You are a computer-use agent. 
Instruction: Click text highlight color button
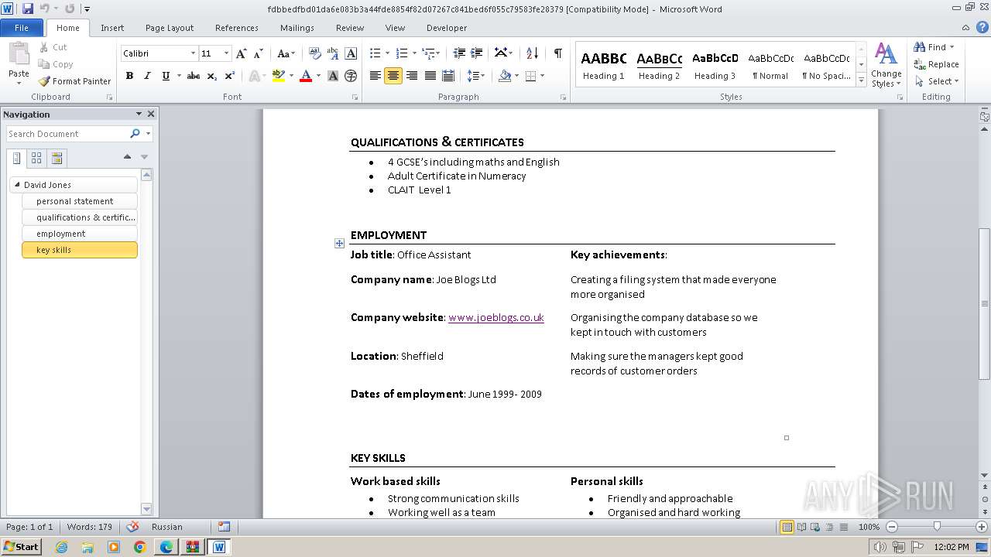pyautogui.click(x=279, y=76)
